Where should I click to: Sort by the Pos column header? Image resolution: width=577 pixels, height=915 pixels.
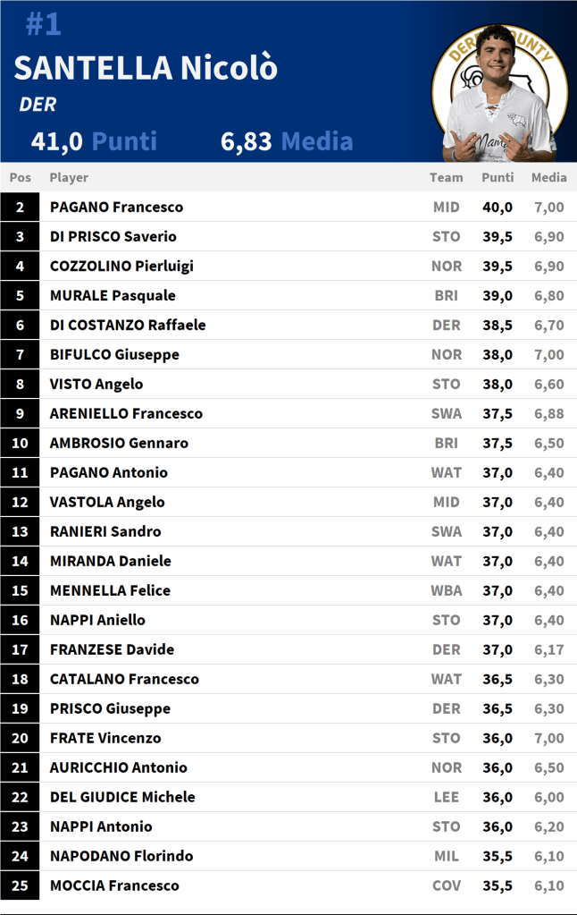[20, 177]
